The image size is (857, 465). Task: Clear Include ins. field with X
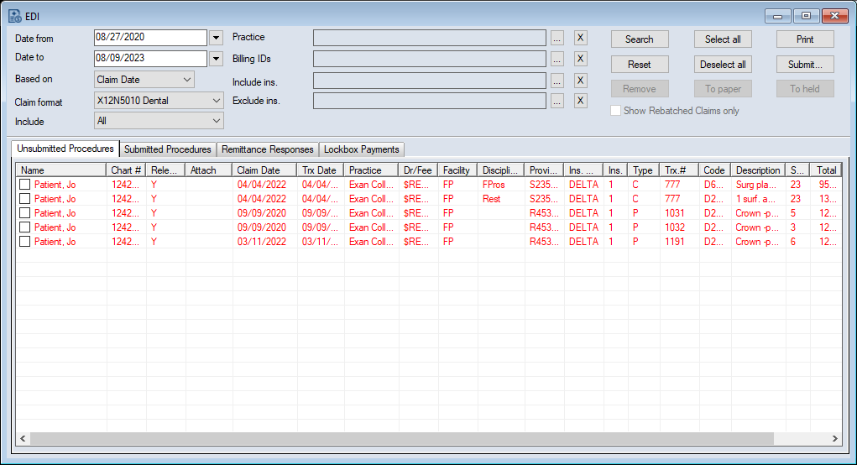(x=580, y=81)
